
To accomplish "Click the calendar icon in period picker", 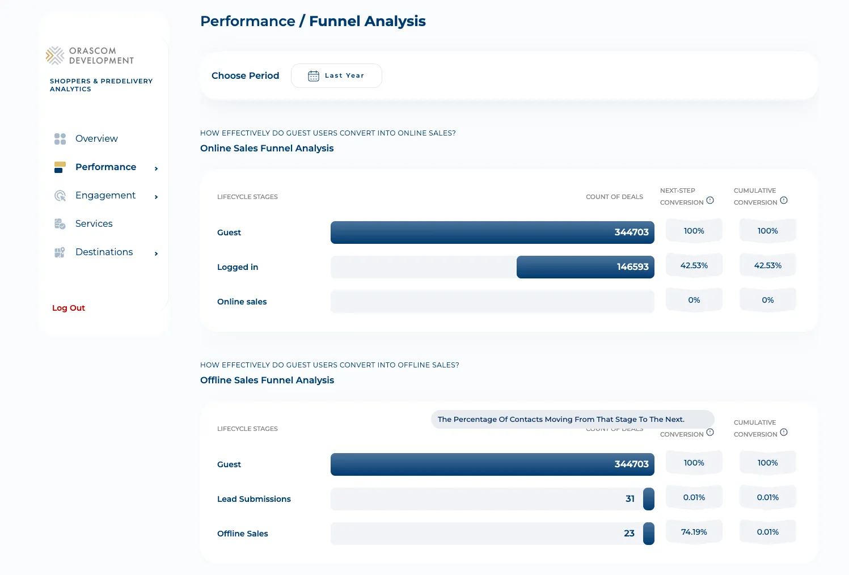I will (314, 76).
